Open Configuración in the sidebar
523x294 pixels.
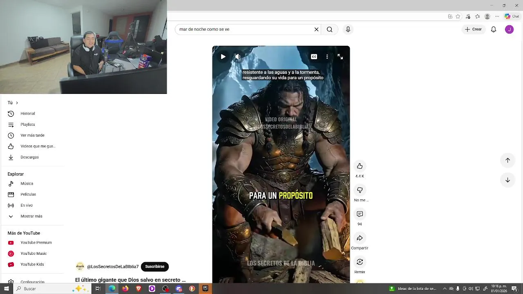coord(32,282)
